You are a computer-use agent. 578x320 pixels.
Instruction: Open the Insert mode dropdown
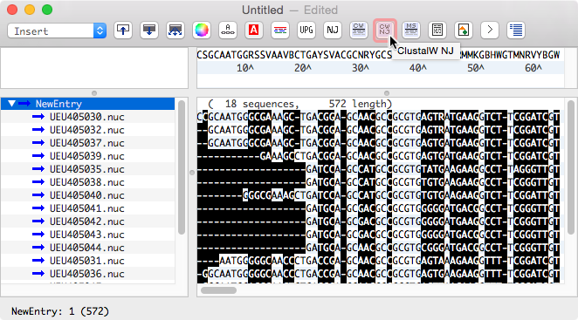(x=57, y=31)
